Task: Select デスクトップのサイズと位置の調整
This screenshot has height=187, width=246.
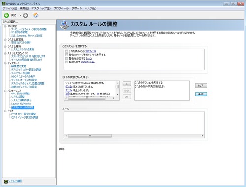Action: click(x=28, y=83)
